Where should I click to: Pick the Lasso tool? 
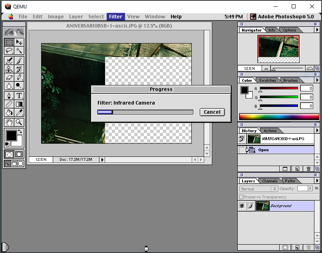click(9, 51)
